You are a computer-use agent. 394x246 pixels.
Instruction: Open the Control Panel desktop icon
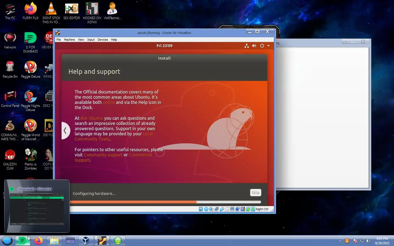pos(10,99)
